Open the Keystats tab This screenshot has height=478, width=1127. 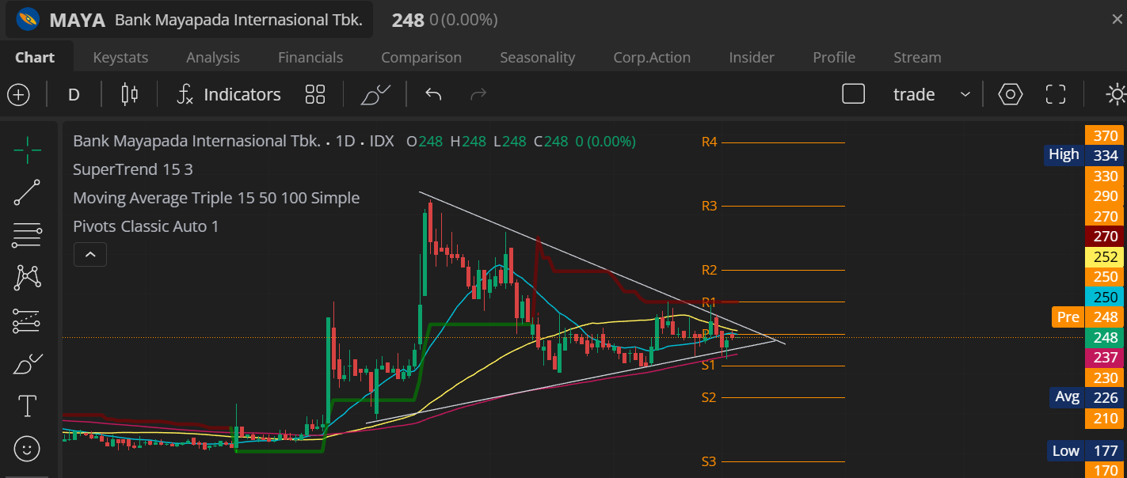pos(120,57)
